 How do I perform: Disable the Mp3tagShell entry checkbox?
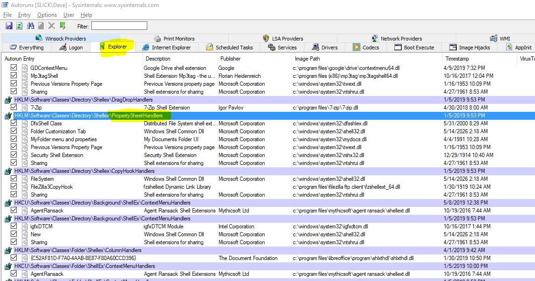click(14, 75)
